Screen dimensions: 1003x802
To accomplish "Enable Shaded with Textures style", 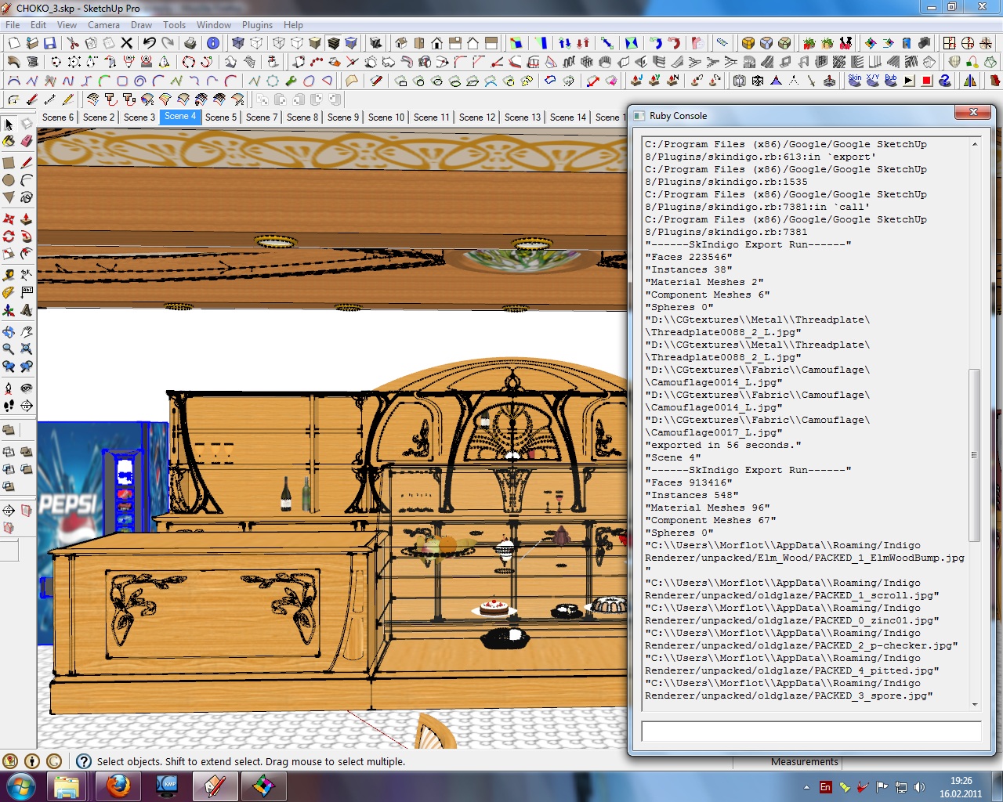I will [333, 43].
